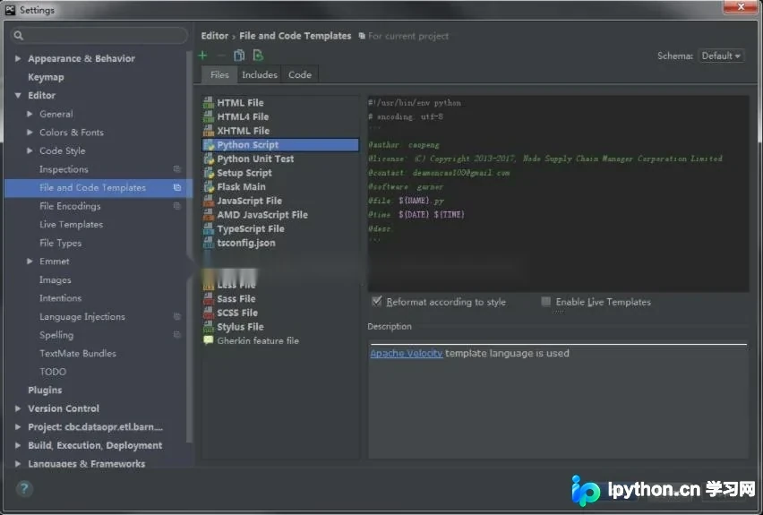Click the Python Script template icon

pos(209,144)
